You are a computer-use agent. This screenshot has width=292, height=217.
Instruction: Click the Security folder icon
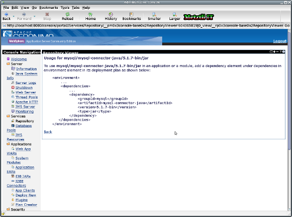tap(8, 209)
